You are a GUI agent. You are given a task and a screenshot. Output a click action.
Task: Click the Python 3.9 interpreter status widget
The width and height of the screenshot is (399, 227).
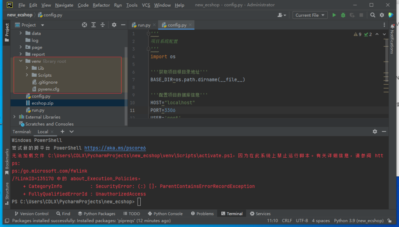point(358,220)
